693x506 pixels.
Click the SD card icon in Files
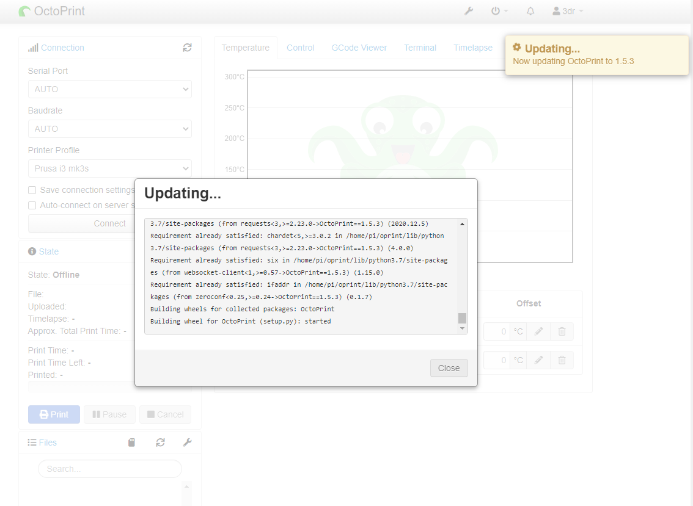tap(132, 443)
